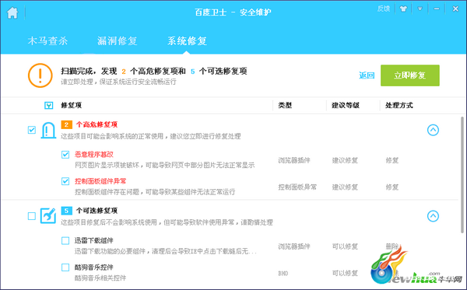Select the 恶意程序篡改 item title
The image size is (467, 290).
(x=94, y=155)
